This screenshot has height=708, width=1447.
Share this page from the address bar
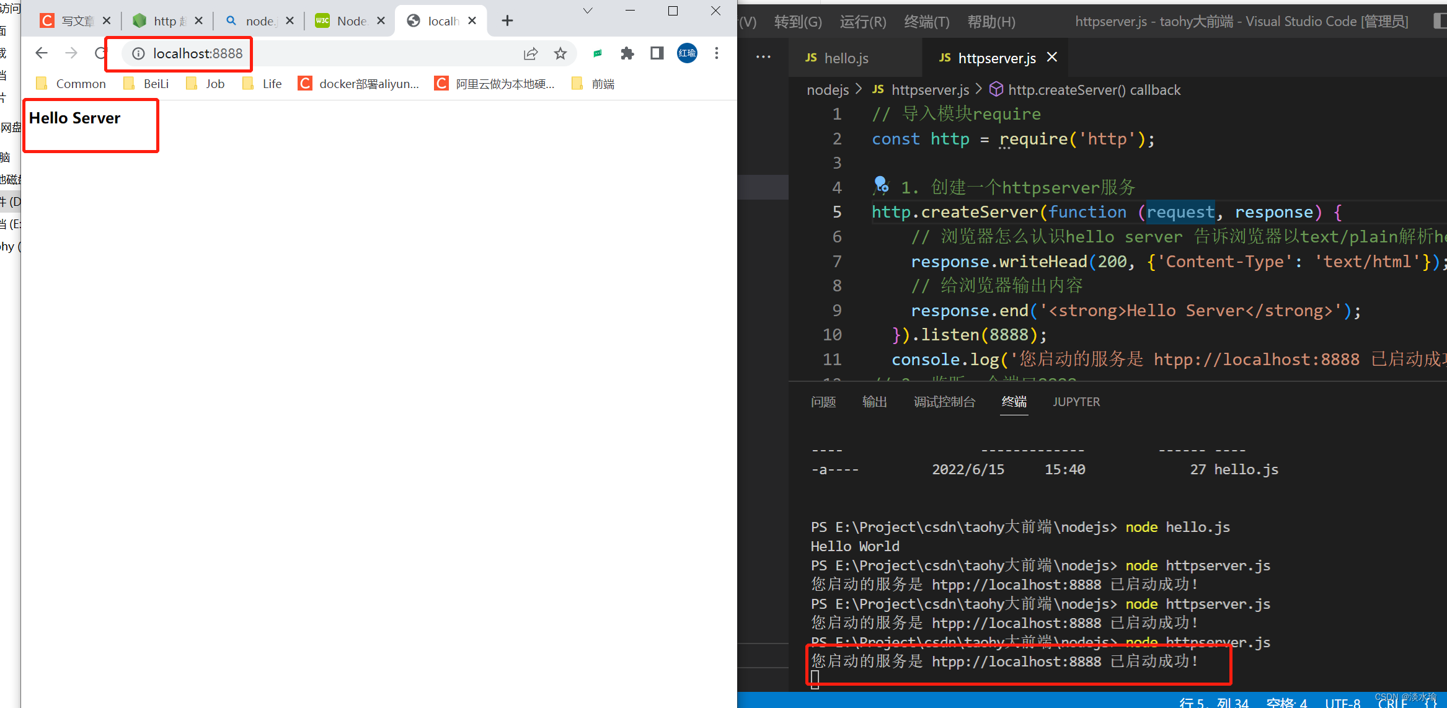pos(531,54)
